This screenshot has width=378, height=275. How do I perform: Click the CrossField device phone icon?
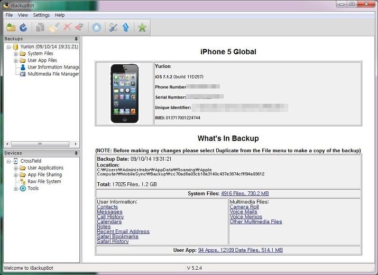16,161
